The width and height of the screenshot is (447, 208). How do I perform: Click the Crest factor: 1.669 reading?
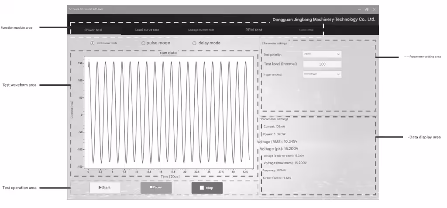point(277,178)
